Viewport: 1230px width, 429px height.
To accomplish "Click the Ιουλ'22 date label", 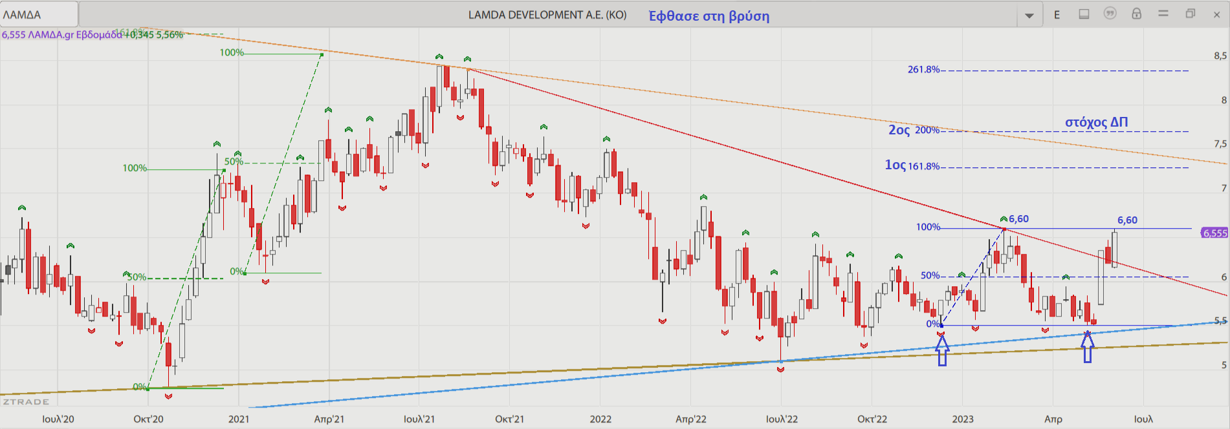I will 782,419.
